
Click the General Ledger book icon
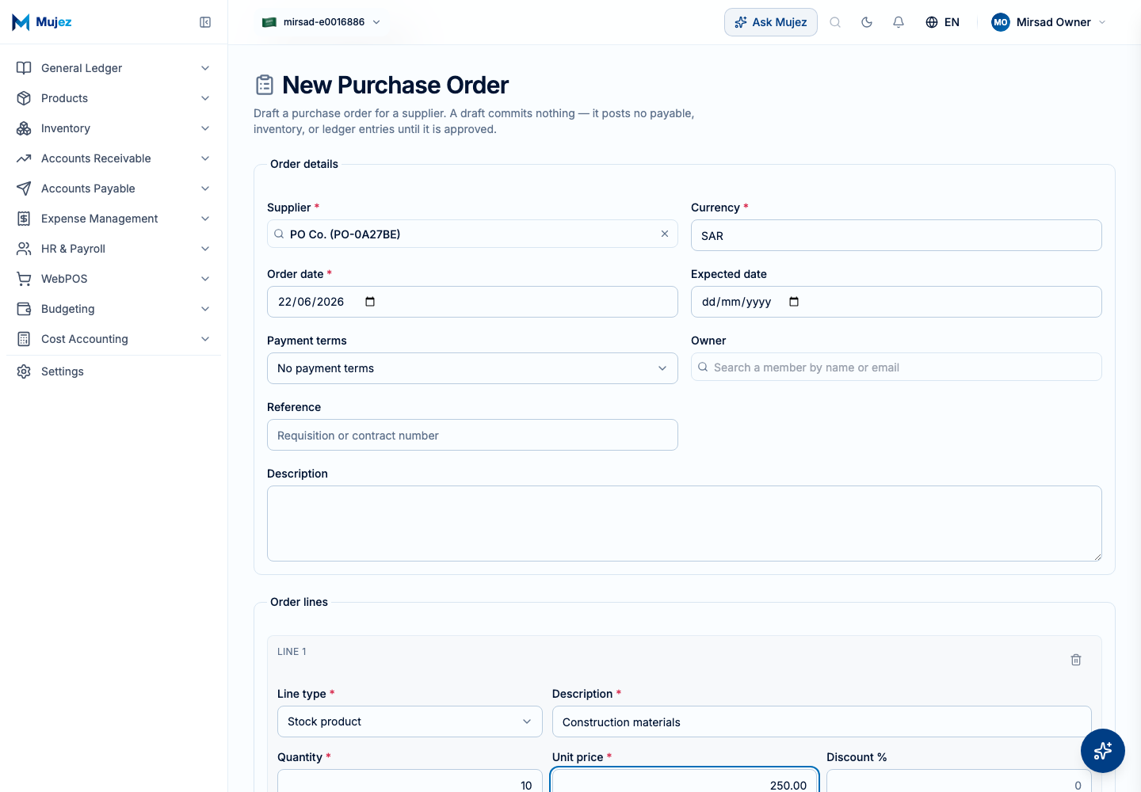(x=24, y=68)
